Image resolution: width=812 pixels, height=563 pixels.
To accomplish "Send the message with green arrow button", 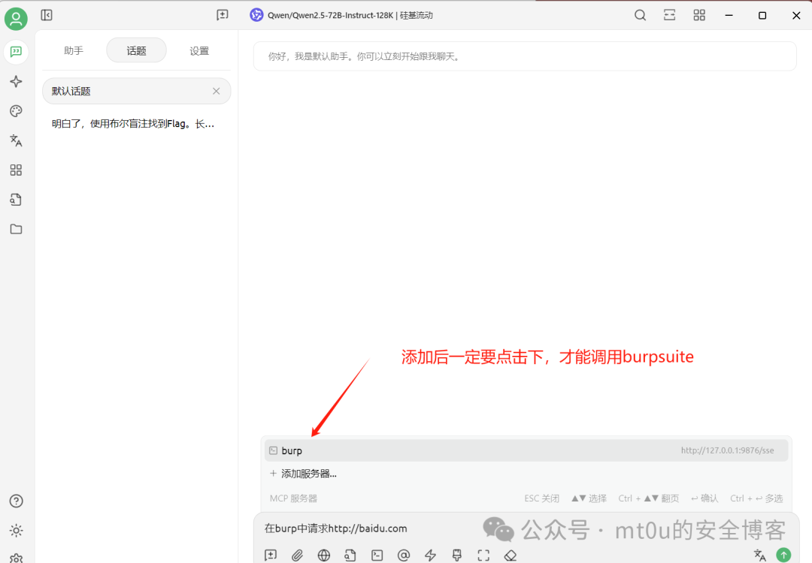I will point(783,555).
